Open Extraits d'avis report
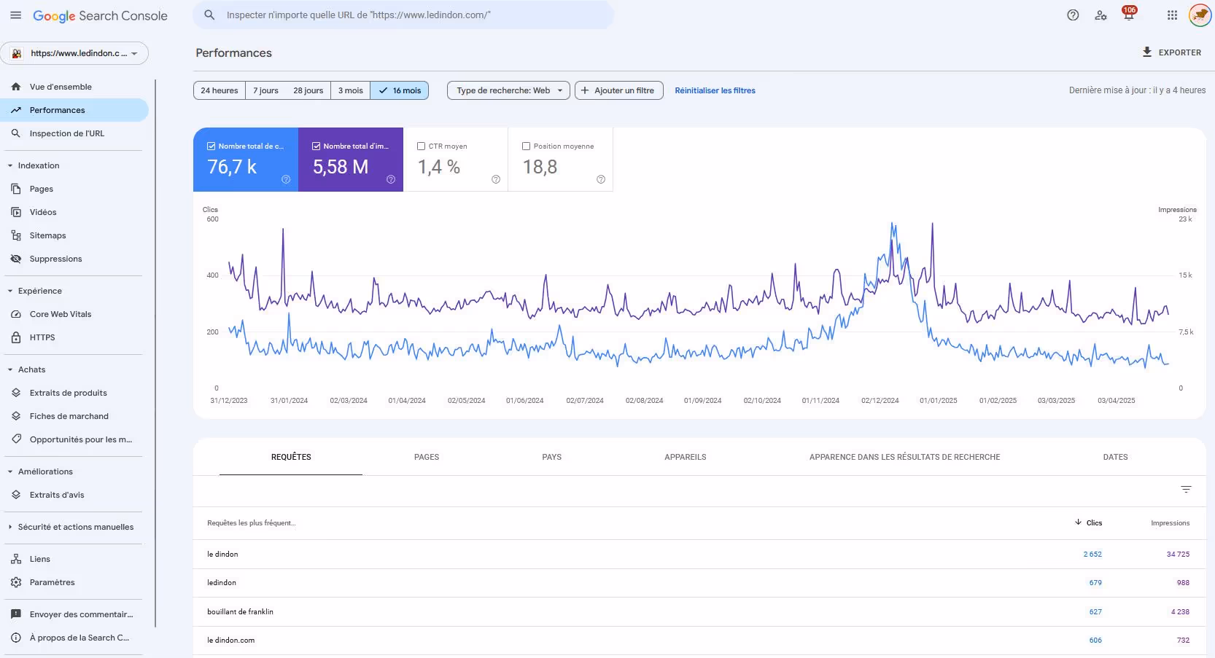 pos(75,495)
